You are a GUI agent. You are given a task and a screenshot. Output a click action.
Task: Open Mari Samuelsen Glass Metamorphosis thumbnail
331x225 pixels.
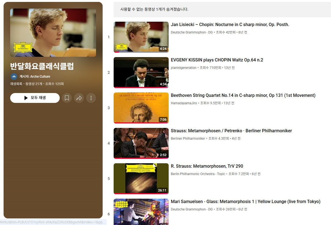[x=141, y=212]
